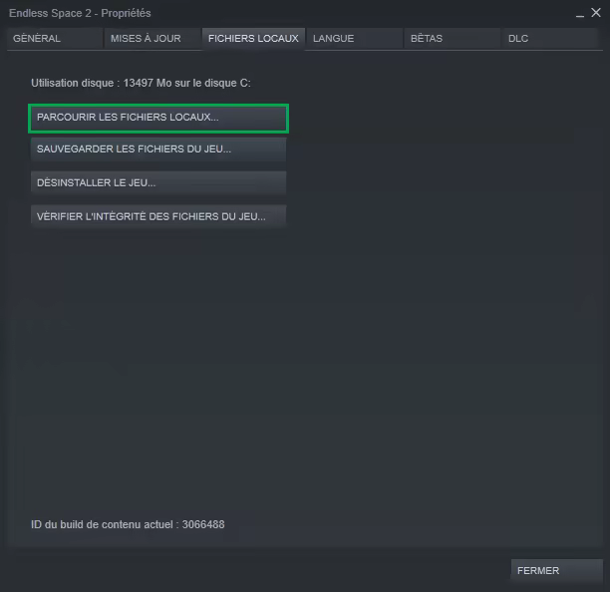Click the Endless Space 2 - Propriétés title
This screenshot has height=592, width=610.
80,13
